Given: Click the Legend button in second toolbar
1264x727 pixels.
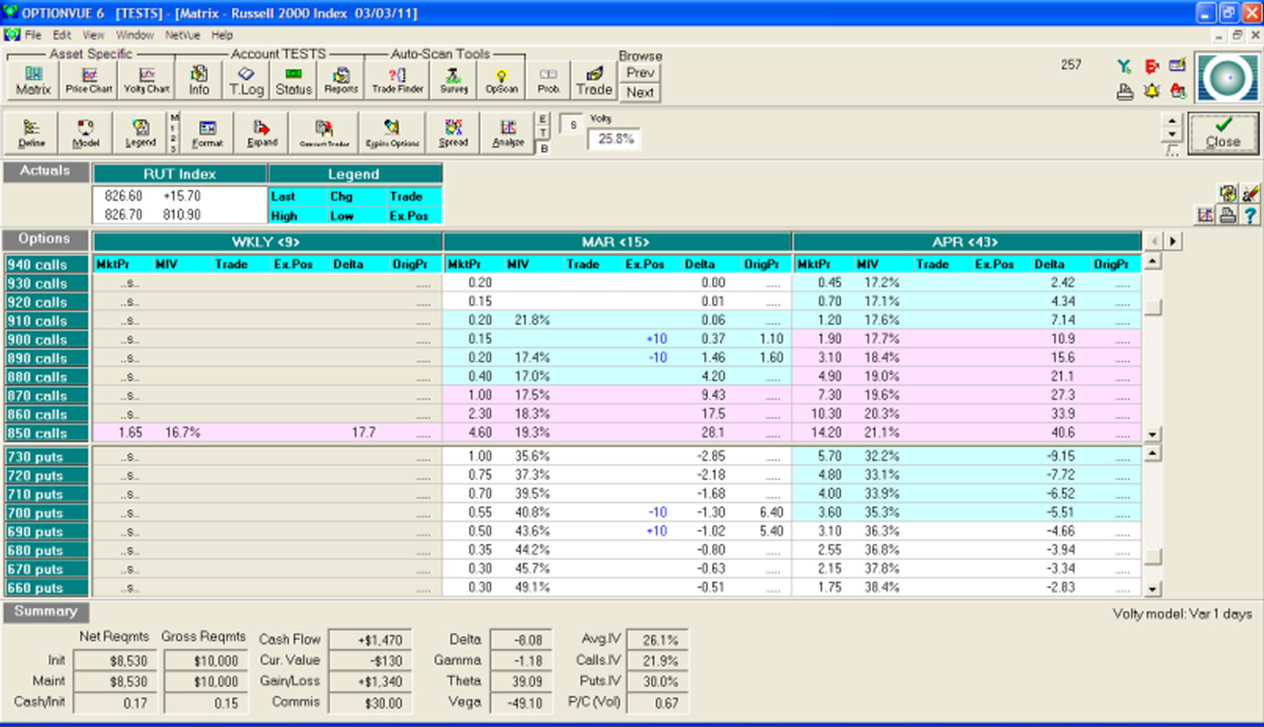Looking at the screenshot, I should coord(140,133).
